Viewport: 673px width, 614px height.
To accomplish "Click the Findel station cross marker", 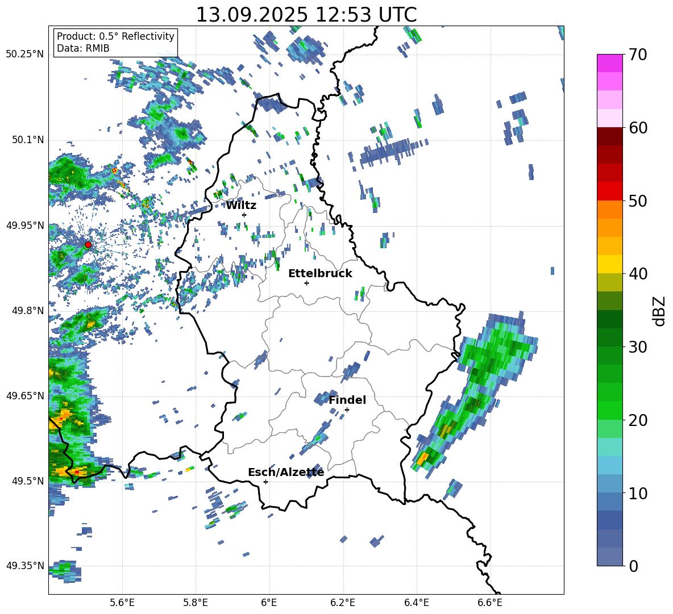I will click(347, 410).
